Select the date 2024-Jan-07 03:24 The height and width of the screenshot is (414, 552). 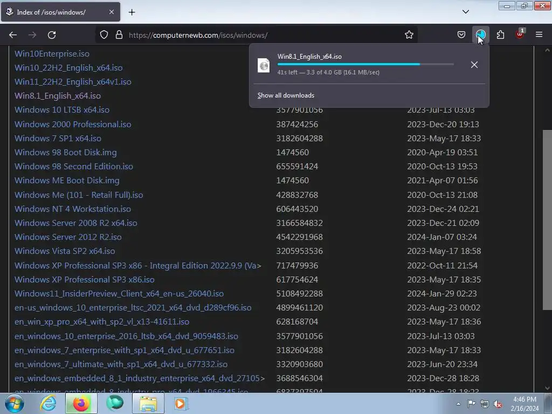(442, 237)
